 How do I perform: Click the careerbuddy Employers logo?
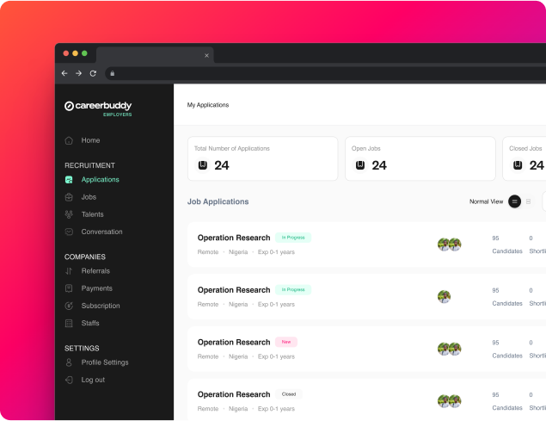click(x=98, y=108)
